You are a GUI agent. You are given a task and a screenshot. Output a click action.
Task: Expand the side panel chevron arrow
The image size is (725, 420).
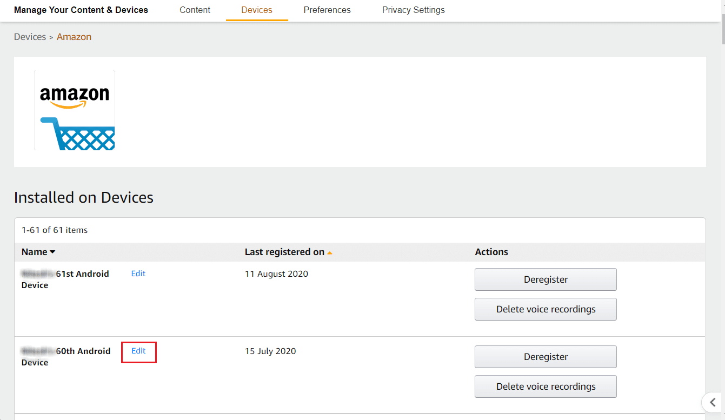pyautogui.click(x=713, y=402)
